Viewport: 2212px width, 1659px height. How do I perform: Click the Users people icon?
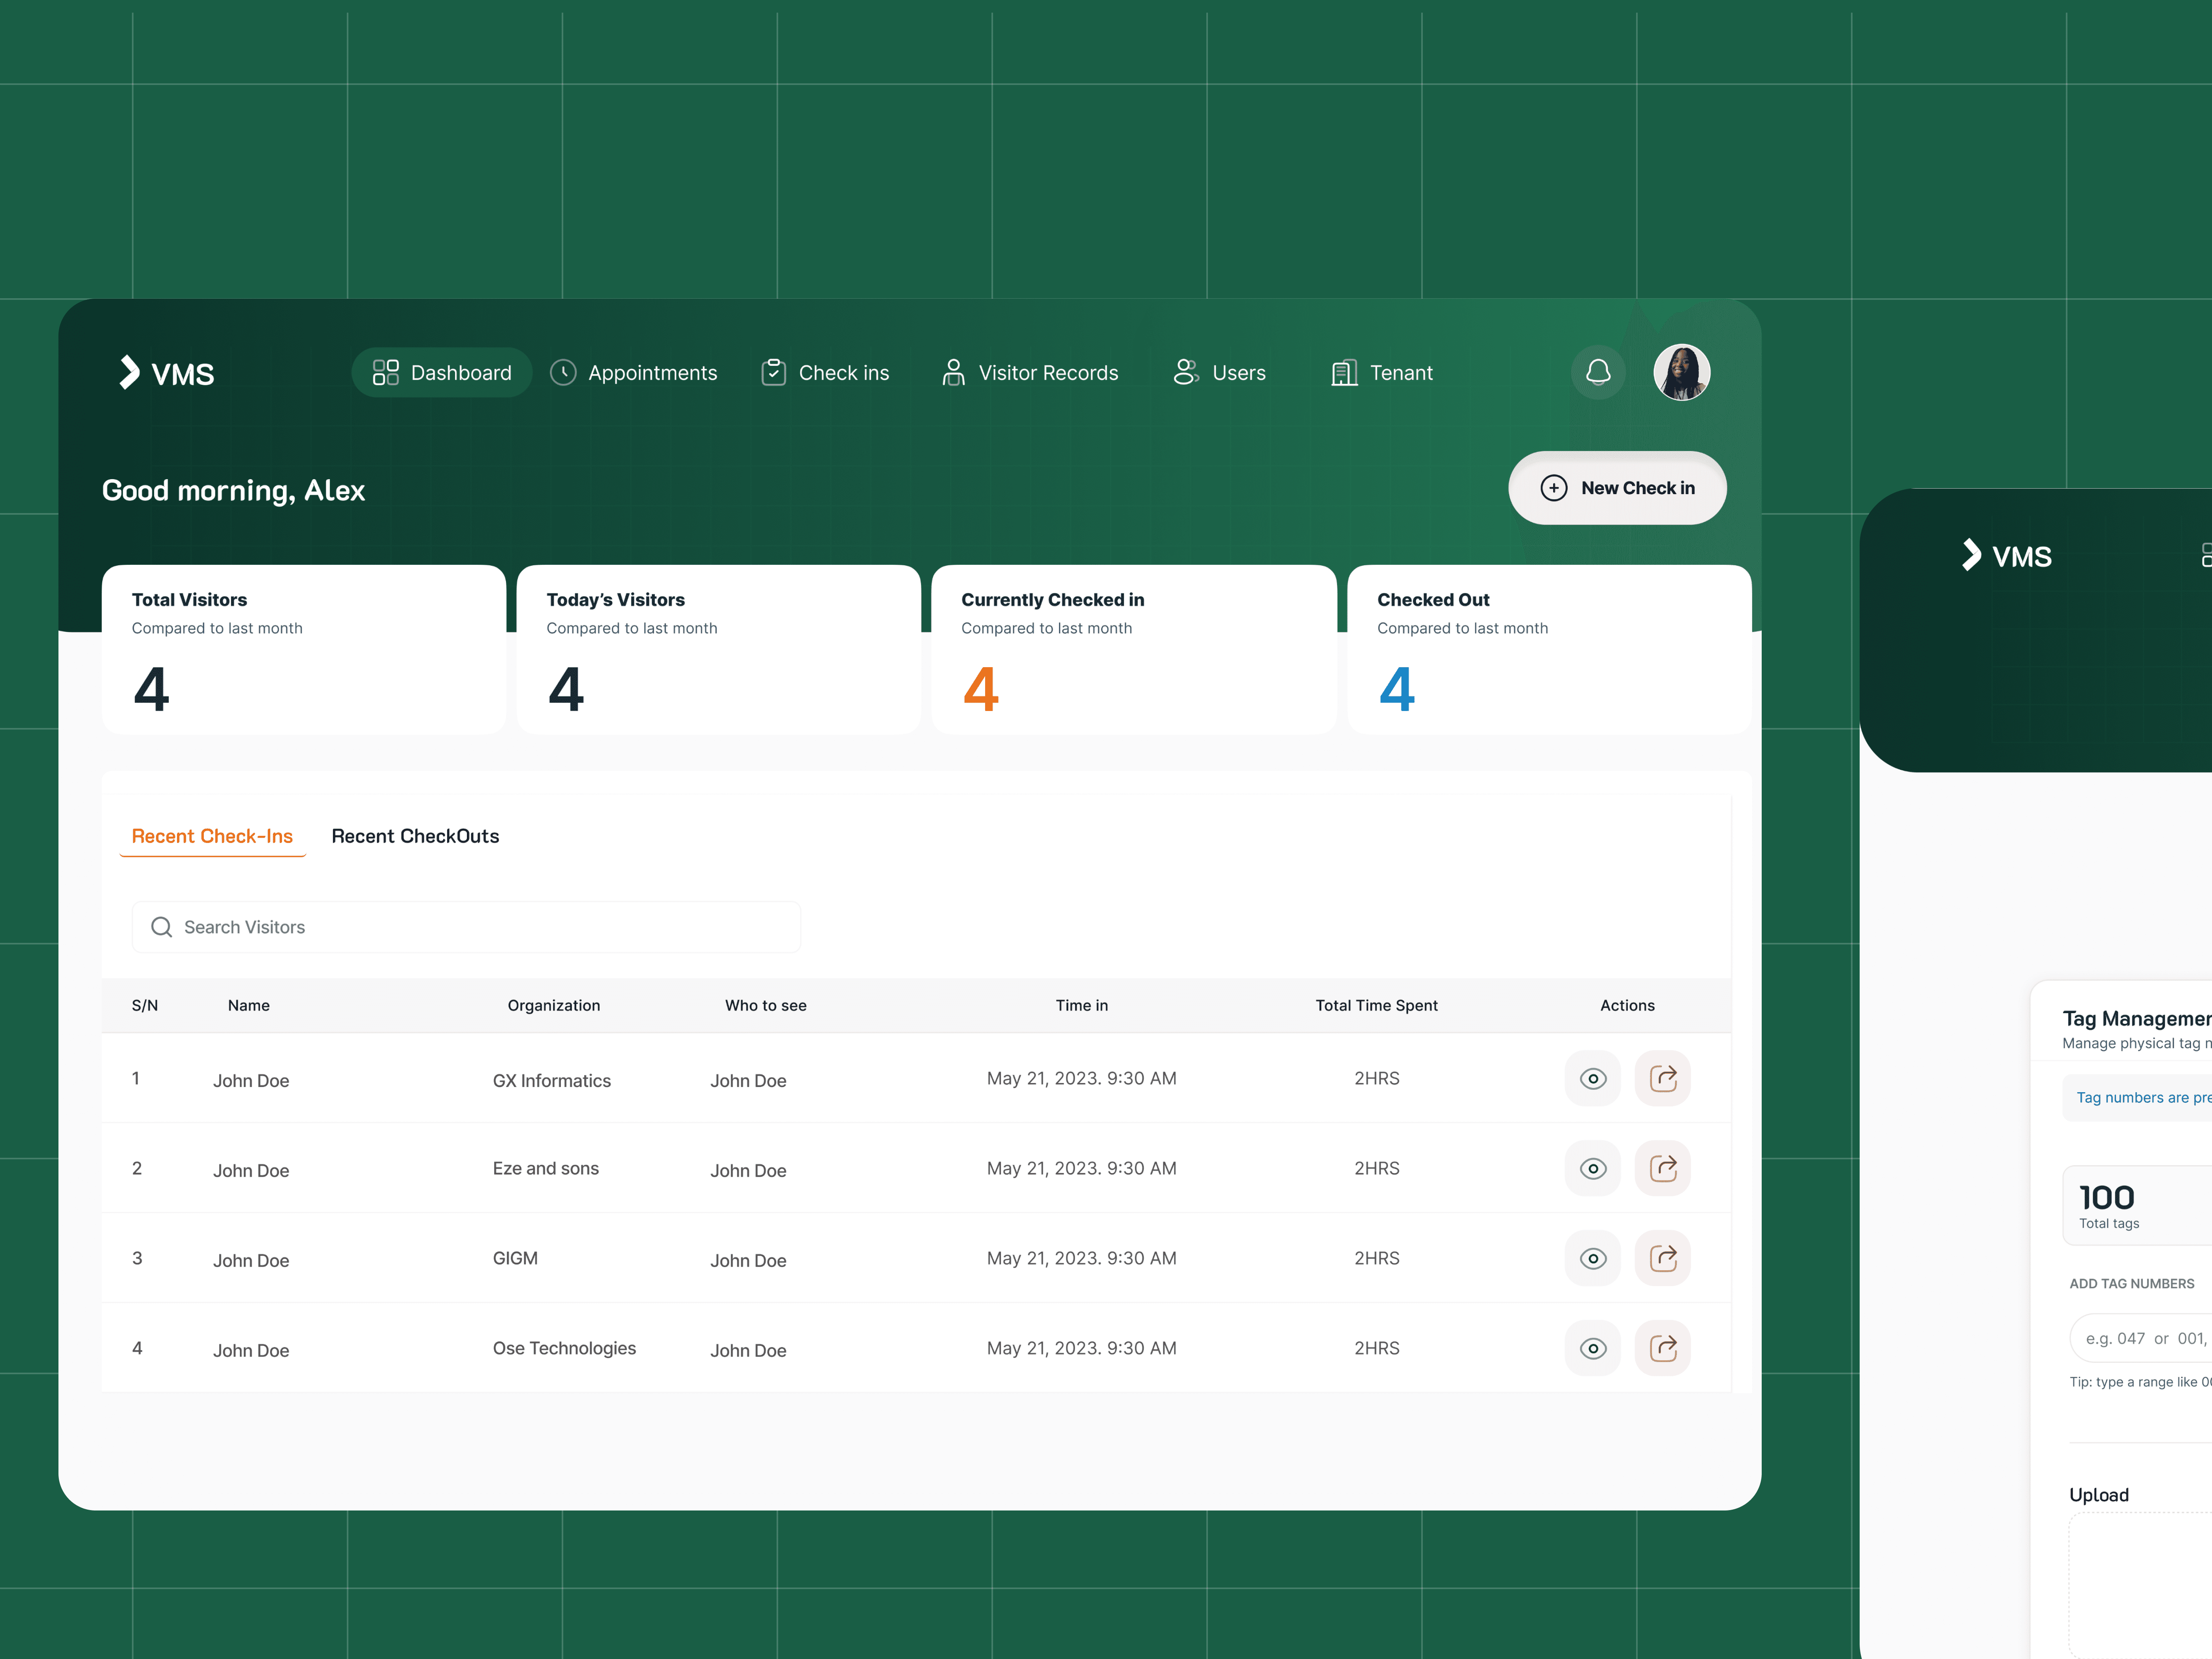(x=1186, y=373)
